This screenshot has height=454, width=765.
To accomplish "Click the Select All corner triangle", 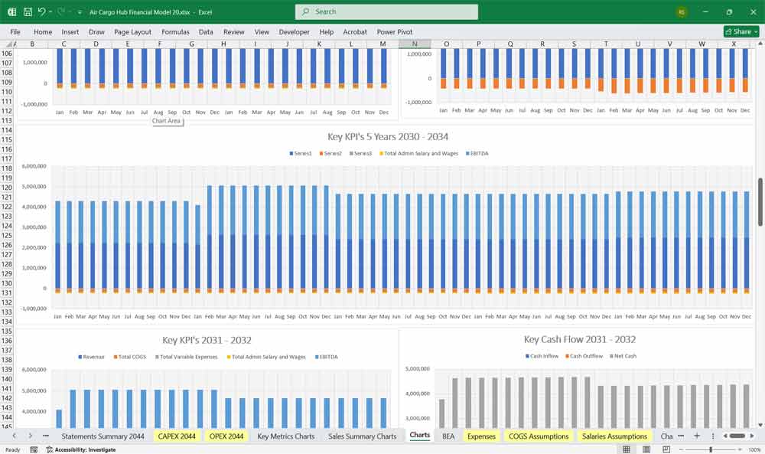I will pyautogui.click(x=11, y=44).
